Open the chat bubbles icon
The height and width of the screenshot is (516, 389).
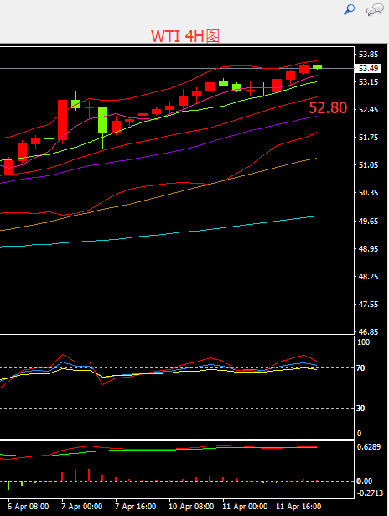coord(375,9)
